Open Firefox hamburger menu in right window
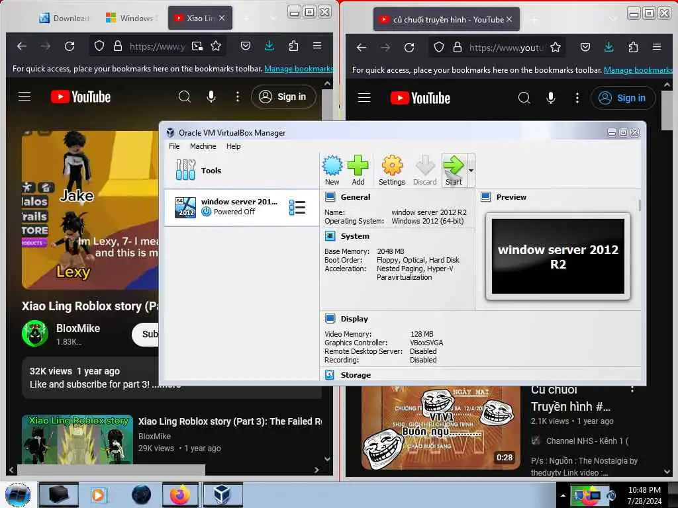The image size is (678, 508). pos(657,47)
